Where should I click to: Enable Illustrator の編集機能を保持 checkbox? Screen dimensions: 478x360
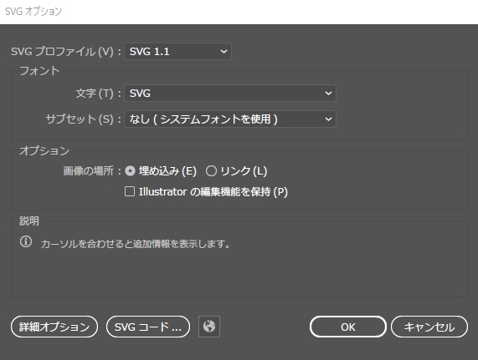click(x=130, y=191)
